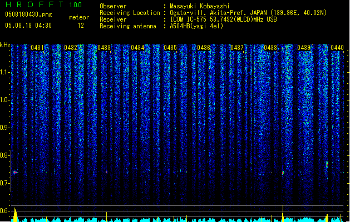Image resolution: width=350 pixels, height=222 pixels.
Task: Click the 0439 time marker
Action: point(304,48)
